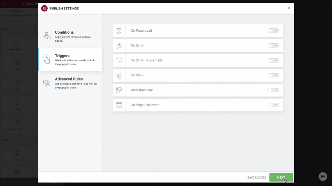Toggle the After Inactivity switch
332x186 pixels.
tap(273, 90)
